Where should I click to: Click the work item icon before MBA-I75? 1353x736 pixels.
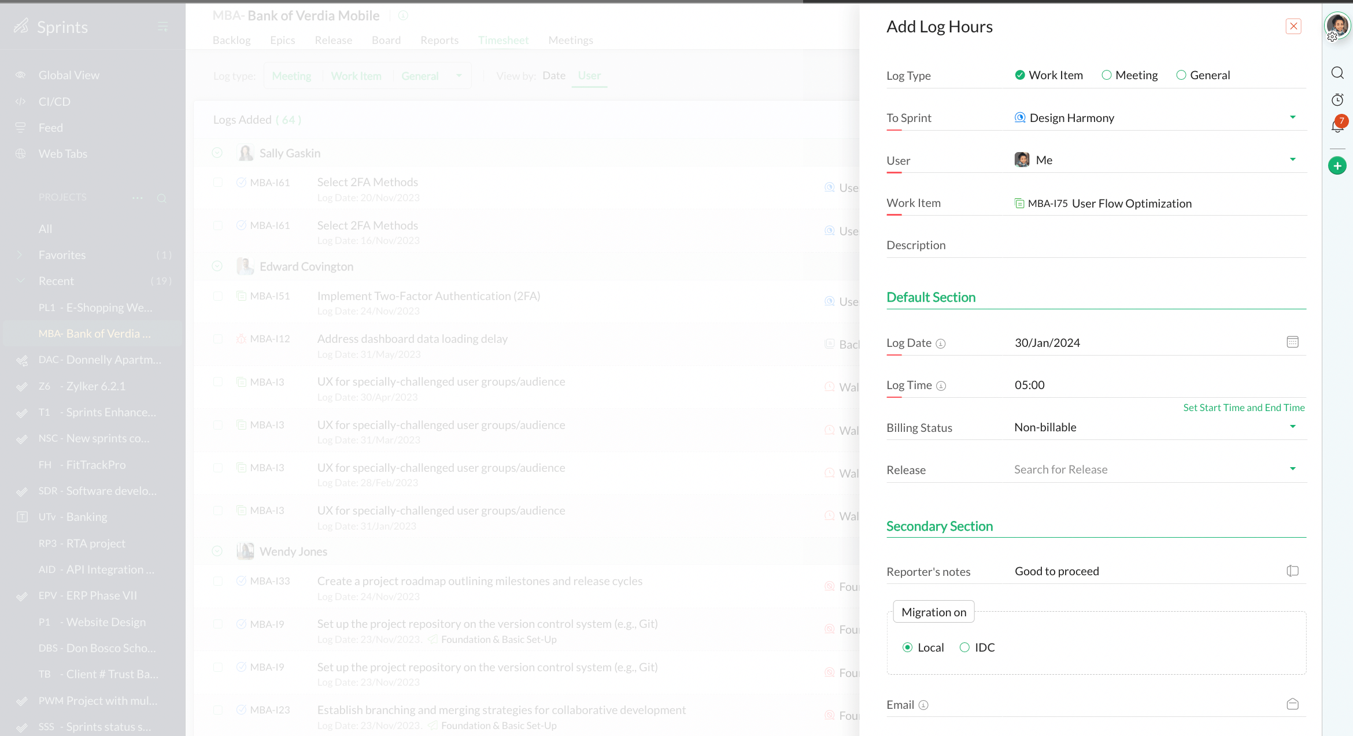tap(1019, 204)
